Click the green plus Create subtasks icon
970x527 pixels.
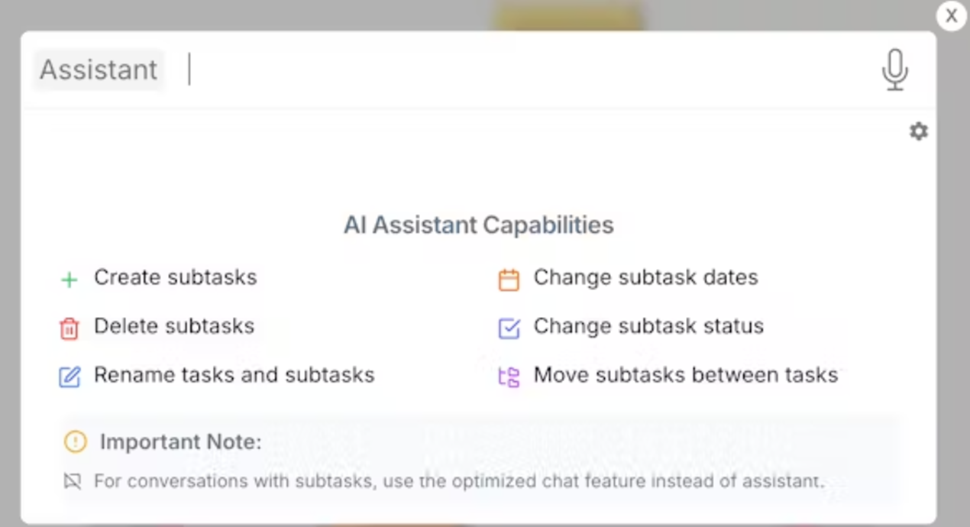70,280
